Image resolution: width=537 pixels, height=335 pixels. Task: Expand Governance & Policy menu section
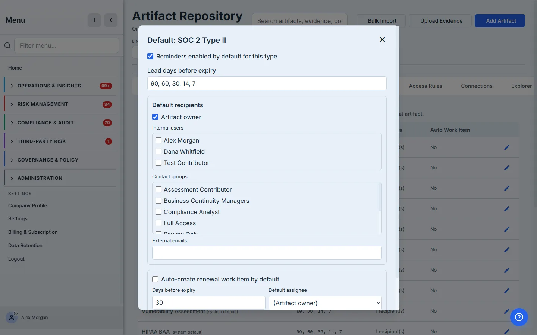60,160
